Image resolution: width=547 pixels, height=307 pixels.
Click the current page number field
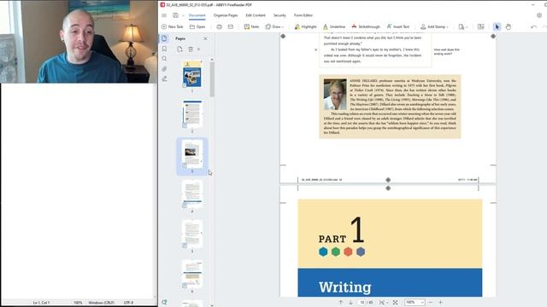(362, 303)
